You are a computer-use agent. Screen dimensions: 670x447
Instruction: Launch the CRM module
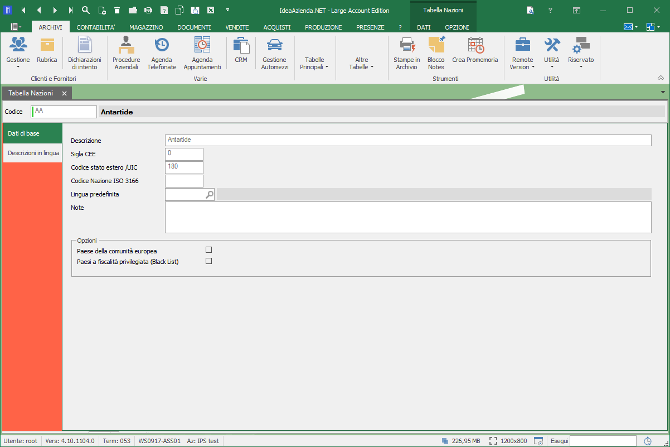pyautogui.click(x=241, y=51)
